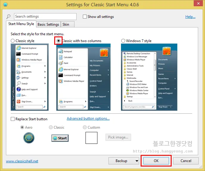Click the two-column menu preview image
Viewport: 205px width, 171px height.
pyautogui.click(x=83, y=77)
